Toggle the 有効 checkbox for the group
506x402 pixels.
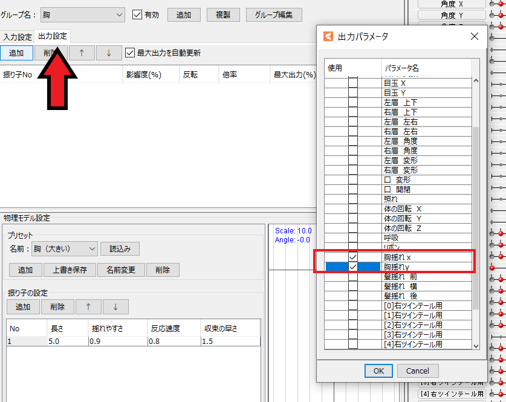[137, 15]
